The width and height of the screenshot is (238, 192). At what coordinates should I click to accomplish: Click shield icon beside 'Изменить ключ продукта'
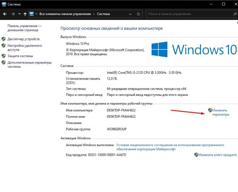pyautogui.click(x=196, y=155)
